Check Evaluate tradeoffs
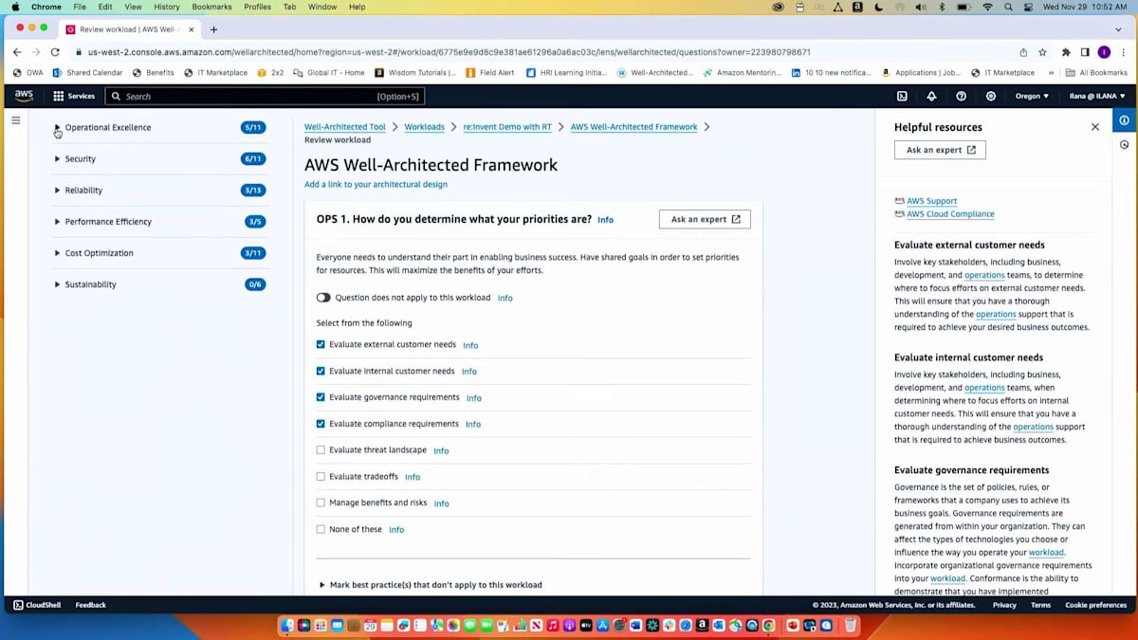The width and height of the screenshot is (1138, 640). tap(321, 476)
